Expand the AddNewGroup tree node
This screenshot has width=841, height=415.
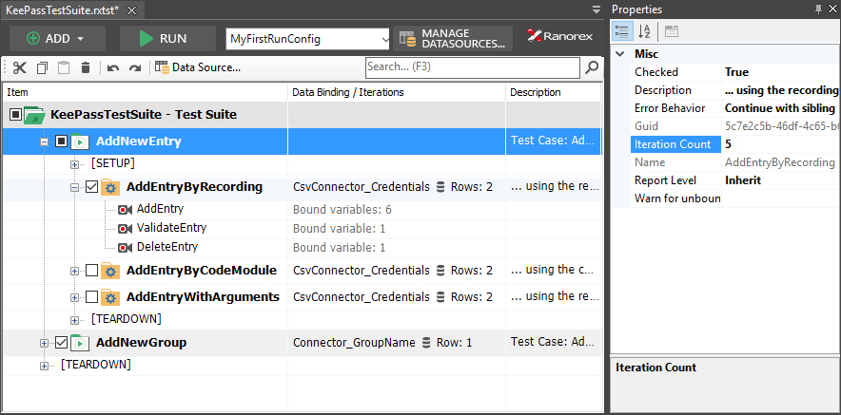(44, 343)
